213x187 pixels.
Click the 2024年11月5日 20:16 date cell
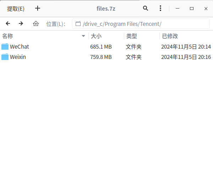186,57
